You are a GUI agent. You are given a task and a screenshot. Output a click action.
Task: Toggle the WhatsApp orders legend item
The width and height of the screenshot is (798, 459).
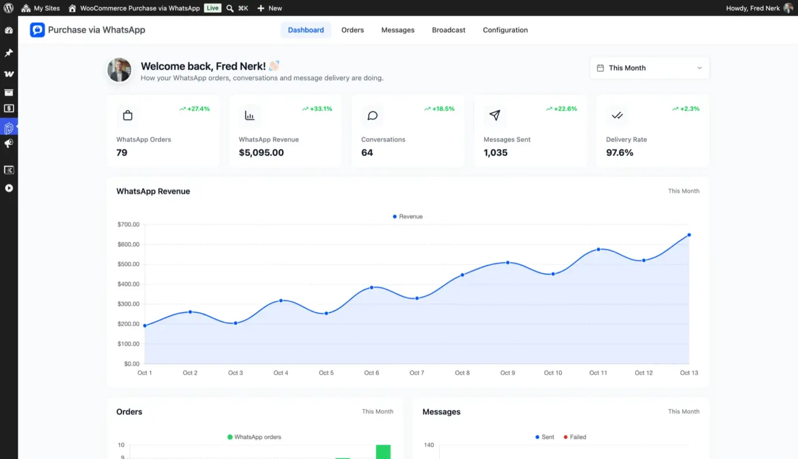click(255, 437)
